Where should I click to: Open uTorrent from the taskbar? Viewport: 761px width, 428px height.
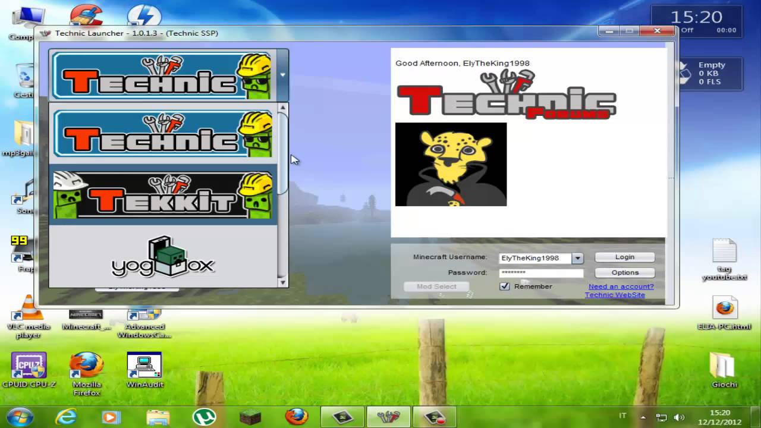click(x=204, y=417)
